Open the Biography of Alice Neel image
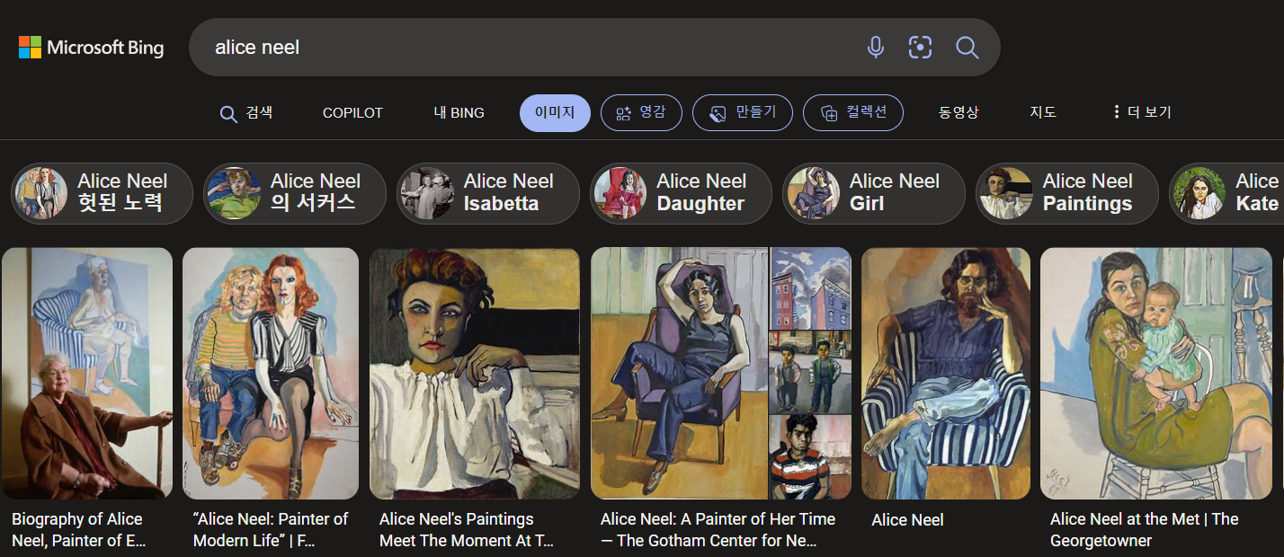 (86, 374)
